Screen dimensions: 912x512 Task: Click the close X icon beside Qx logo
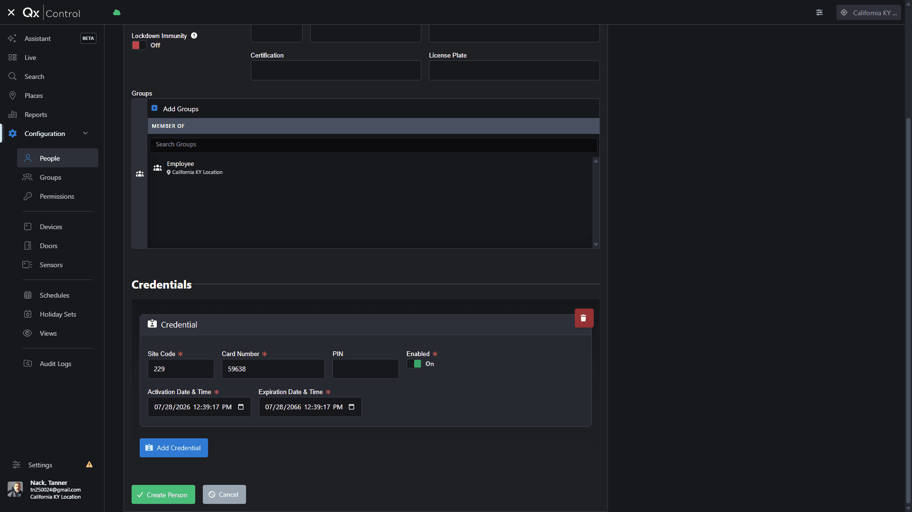coord(11,12)
